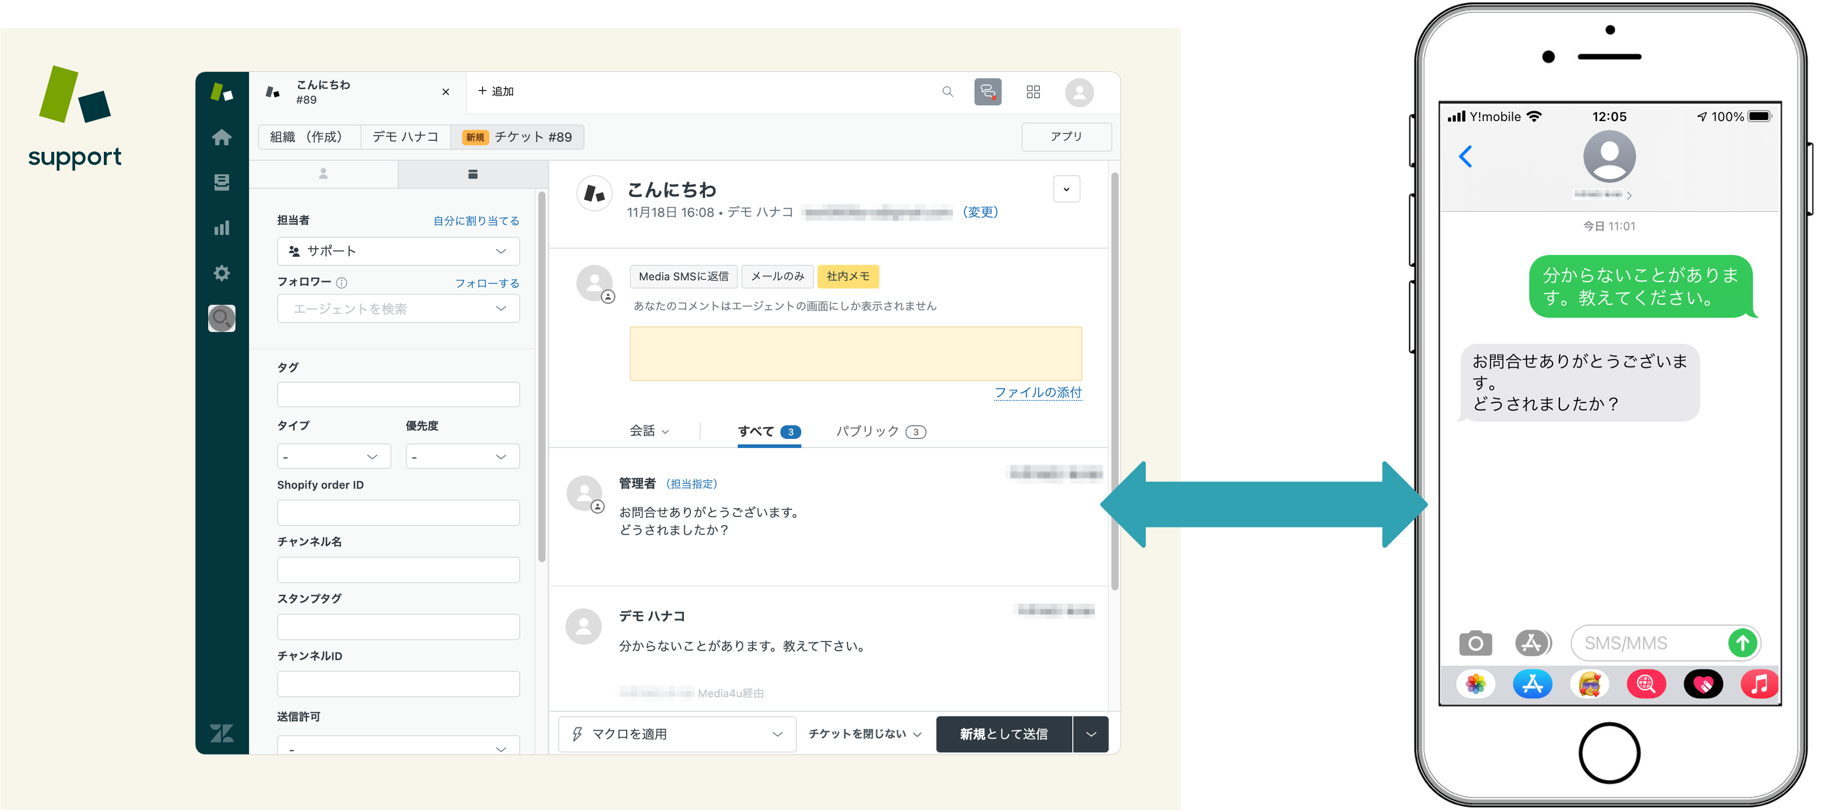1822x812 pixels.
Task: Tap the back chevron on the phone
Action: (x=1465, y=156)
